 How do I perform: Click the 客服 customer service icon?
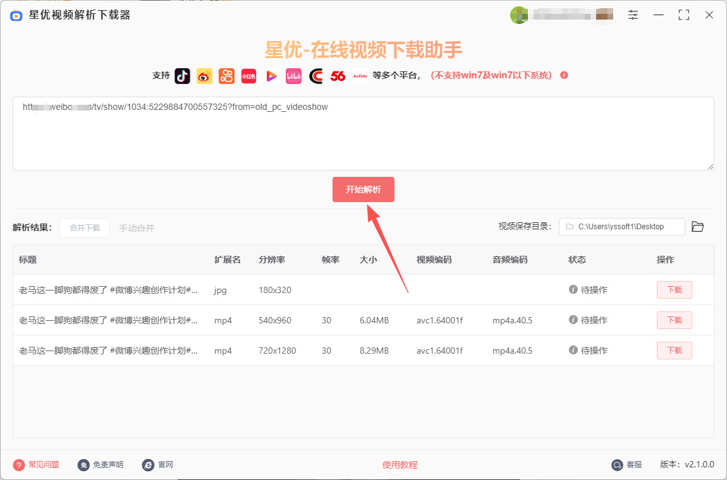tap(617, 465)
